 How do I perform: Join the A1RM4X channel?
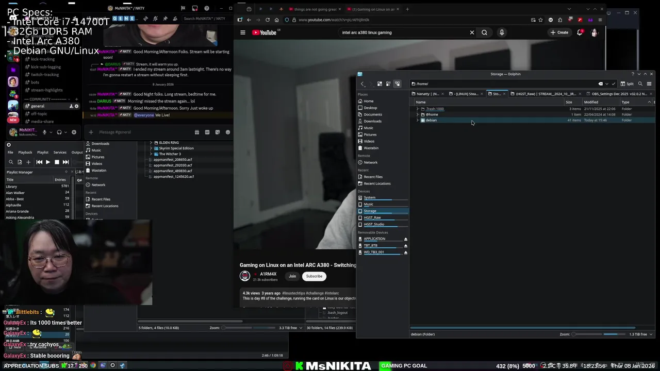(x=292, y=276)
